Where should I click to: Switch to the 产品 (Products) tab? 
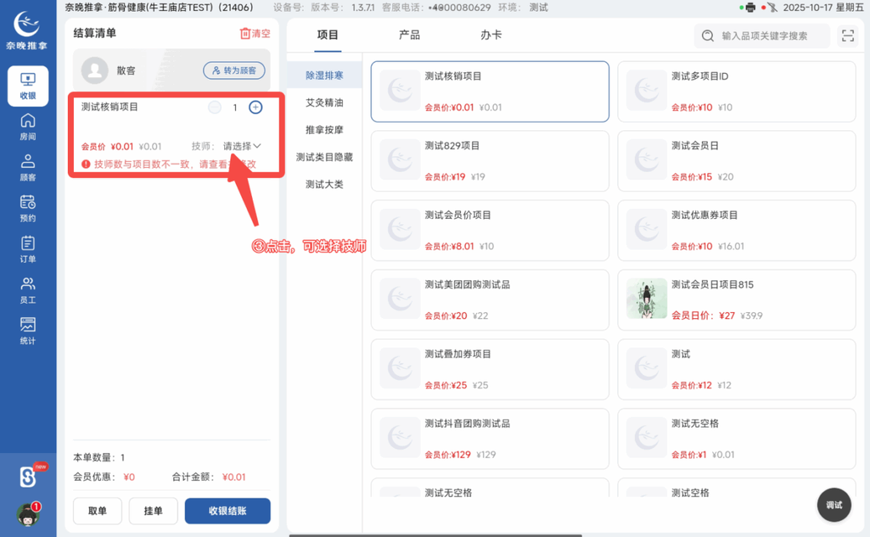(x=411, y=36)
